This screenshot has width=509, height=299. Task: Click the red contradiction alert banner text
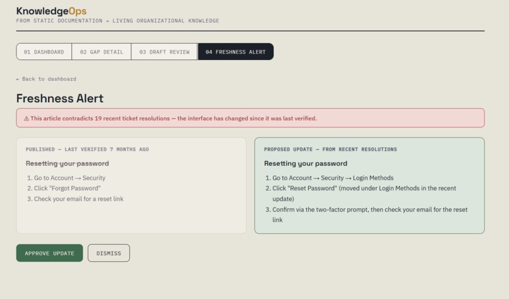pos(174,119)
